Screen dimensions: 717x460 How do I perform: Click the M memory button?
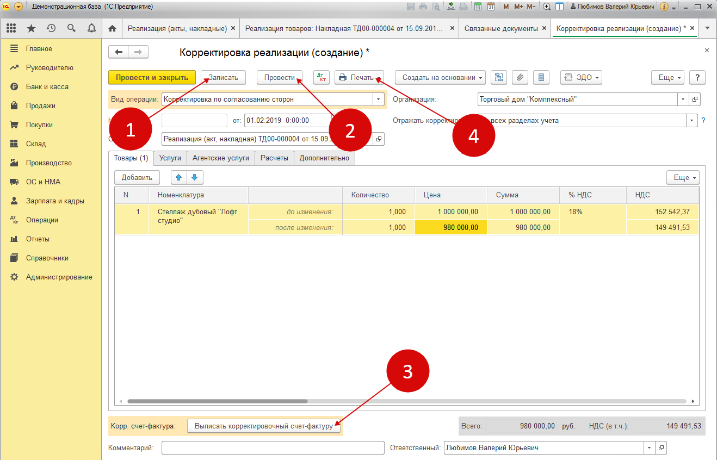[x=506, y=7]
